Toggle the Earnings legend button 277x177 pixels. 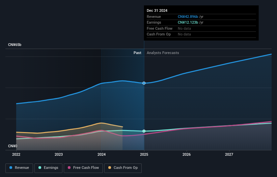48,168
